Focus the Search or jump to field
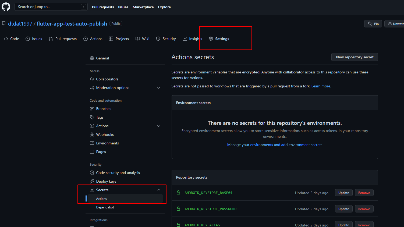The image size is (404, 227). click(48, 7)
